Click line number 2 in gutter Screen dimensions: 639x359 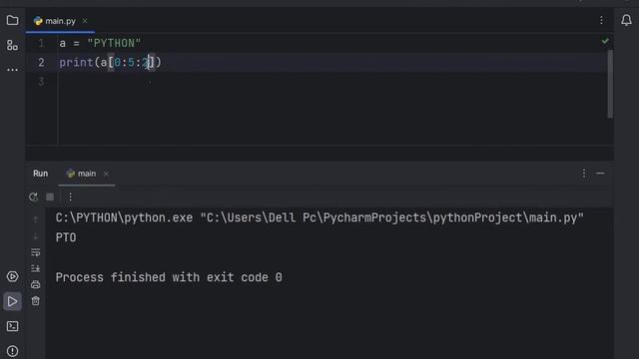(41, 62)
